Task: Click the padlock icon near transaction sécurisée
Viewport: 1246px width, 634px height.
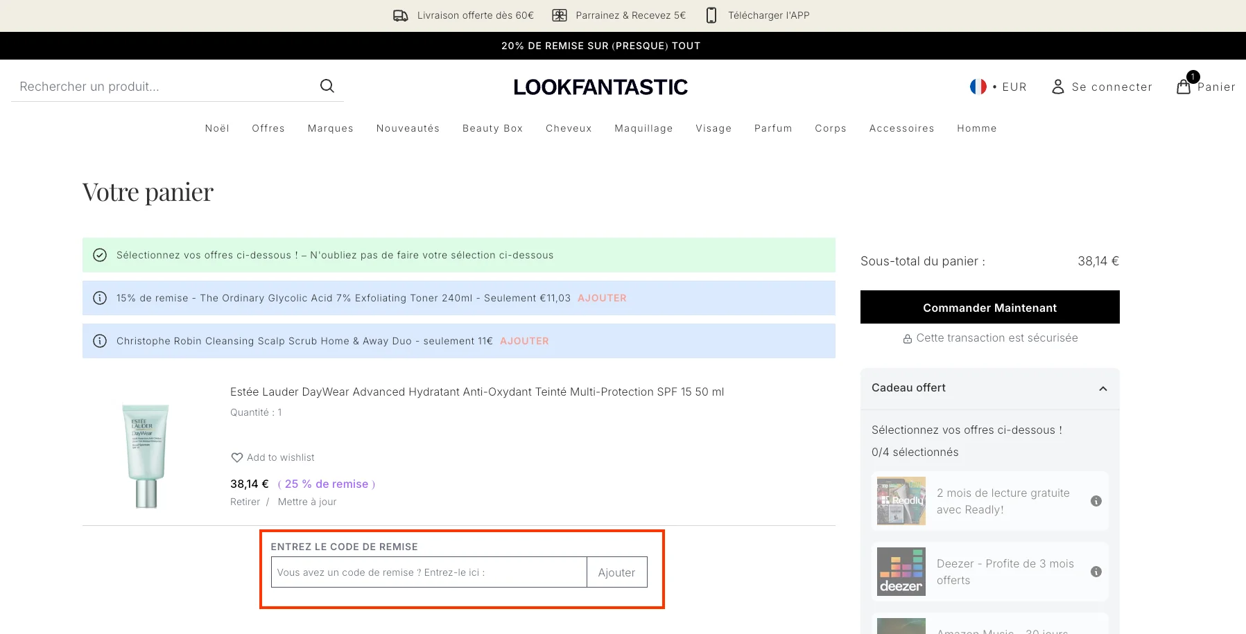Action: point(908,338)
